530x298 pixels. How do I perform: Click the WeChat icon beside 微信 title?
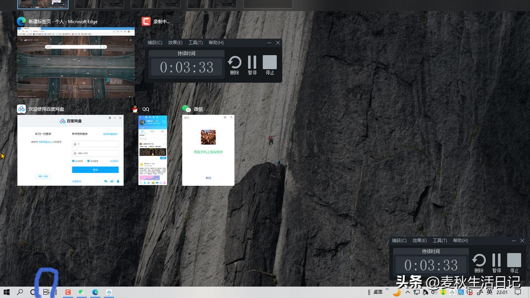(186, 109)
